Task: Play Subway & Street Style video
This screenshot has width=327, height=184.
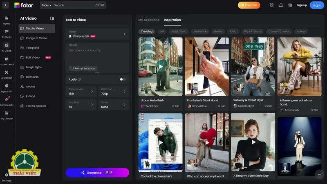Action: (253, 67)
